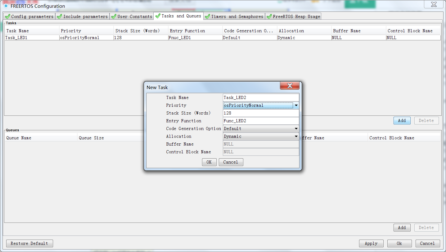
Task: Click the Task Name field containing Task_LED2
Action: click(x=261, y=97)
